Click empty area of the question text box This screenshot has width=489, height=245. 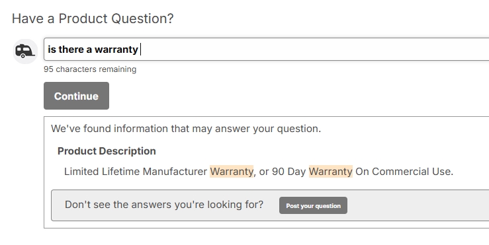pyautogui.click(x=312, y=49)
